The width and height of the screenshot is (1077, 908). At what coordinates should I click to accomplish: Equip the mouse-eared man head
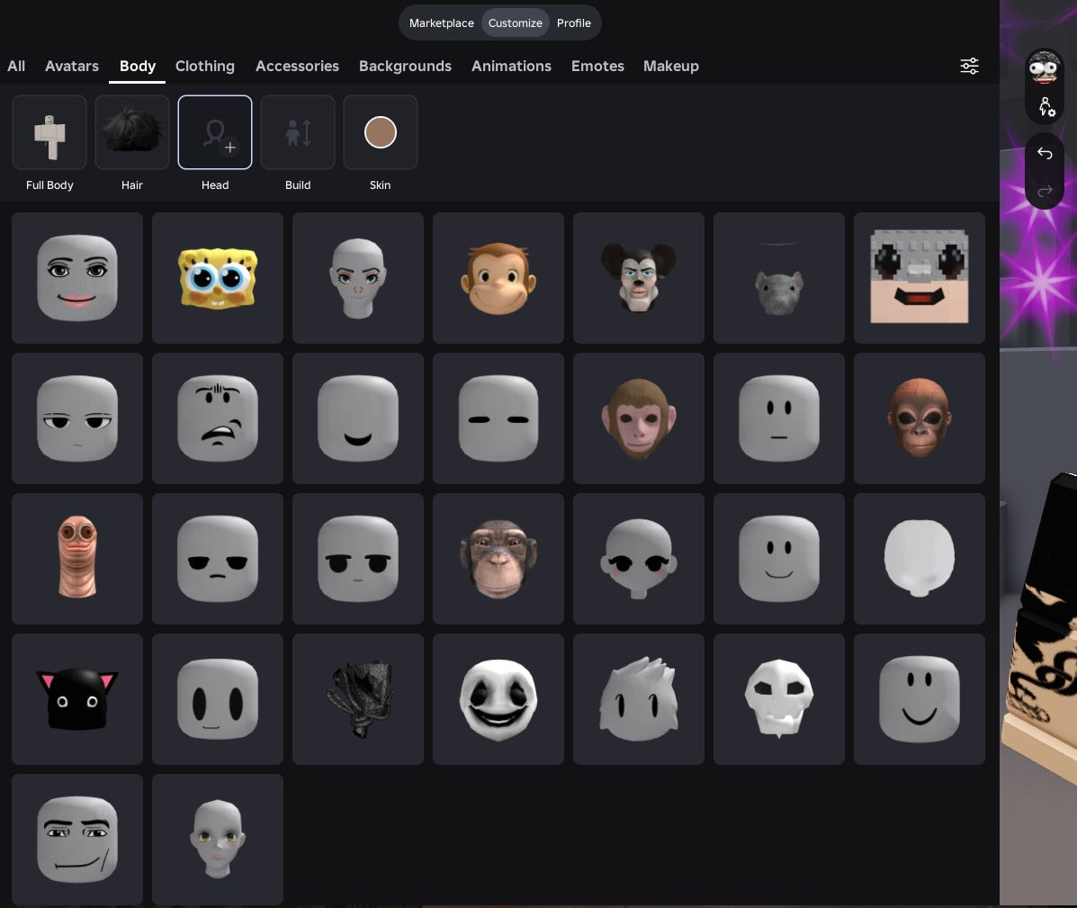pyautogui.click(x=639, y=277)
